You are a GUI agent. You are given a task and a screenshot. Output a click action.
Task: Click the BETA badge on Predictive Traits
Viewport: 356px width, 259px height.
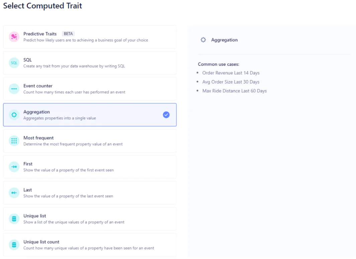coord(68,34)
